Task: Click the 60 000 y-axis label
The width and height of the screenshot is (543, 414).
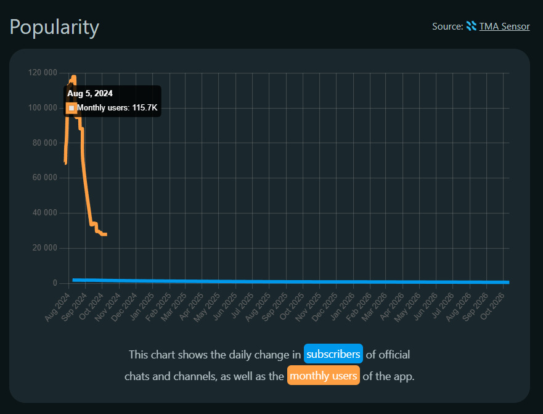Action: (x=44, y=178)
